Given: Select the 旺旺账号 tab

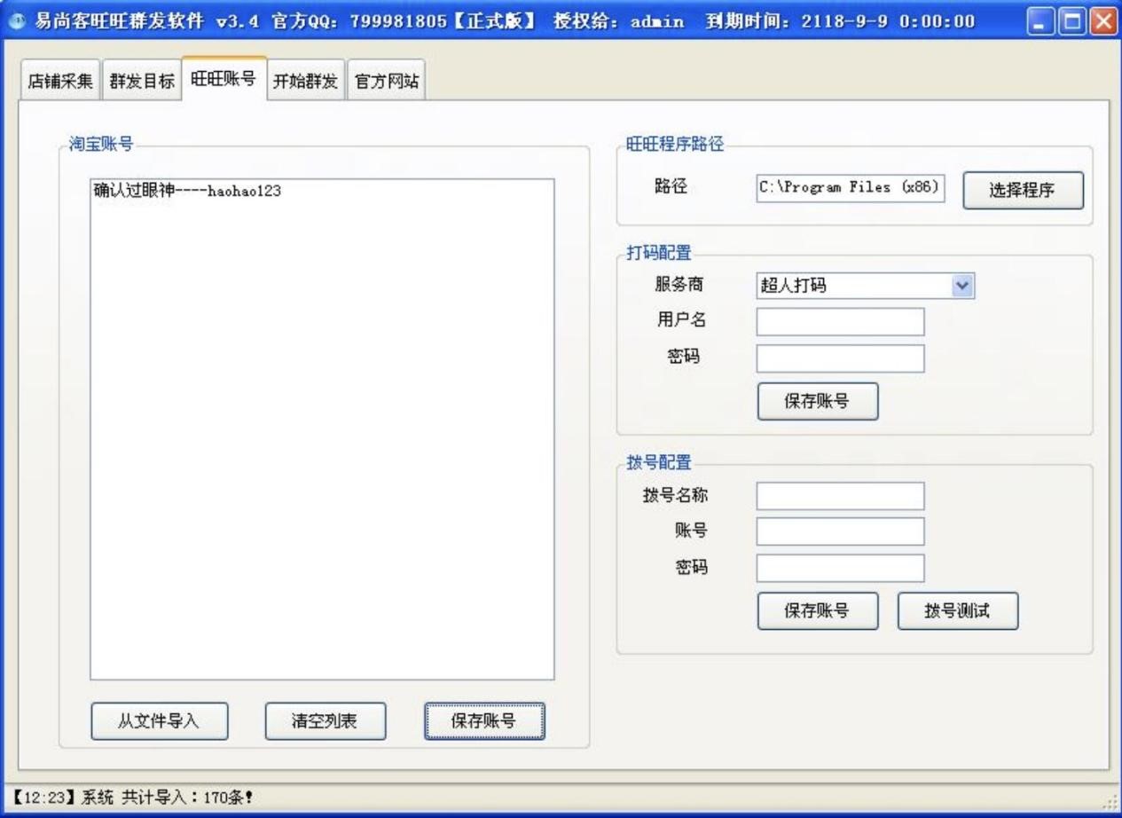Looking at the screenshot, I should click(224, 79).
